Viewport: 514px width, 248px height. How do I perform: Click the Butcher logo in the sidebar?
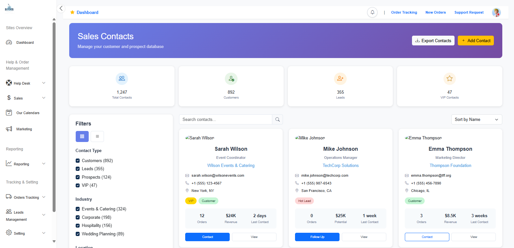pyautogui.click(x=9, y=8)
